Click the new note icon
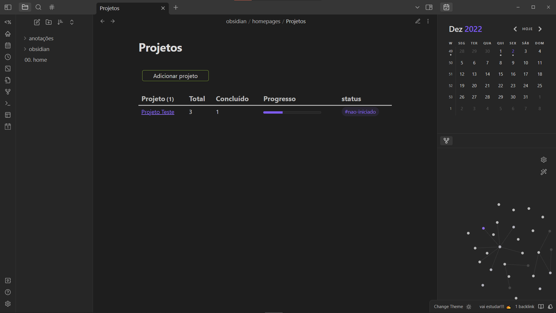Viewport: 556px width, 313px height. click(37, 22)
